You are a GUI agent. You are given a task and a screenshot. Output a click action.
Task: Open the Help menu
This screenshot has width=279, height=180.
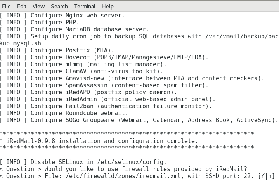point(107,6)
